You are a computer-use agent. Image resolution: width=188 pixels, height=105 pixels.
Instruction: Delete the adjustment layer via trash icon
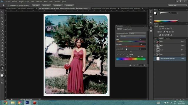[144, 65]
